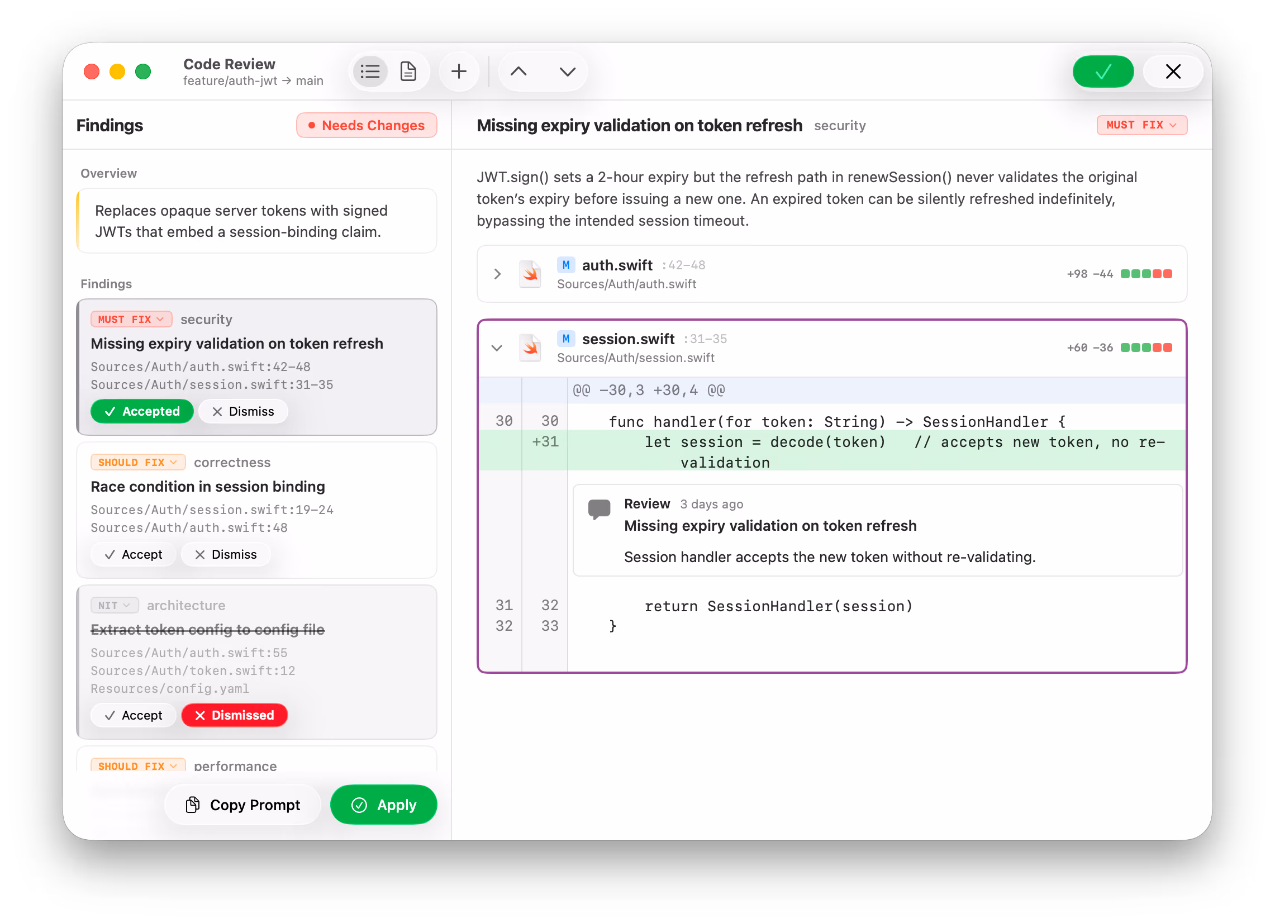Open MUST FIX severity dropdown in detail header

pos(1141,125)
